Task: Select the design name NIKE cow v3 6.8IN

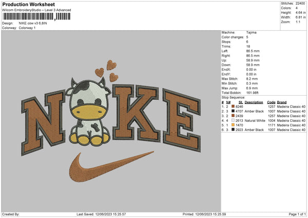Action: [x=33, y=23]
